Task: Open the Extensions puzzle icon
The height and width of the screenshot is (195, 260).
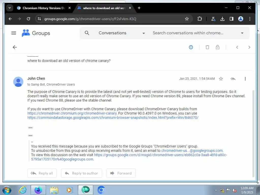Action: [x=200, y=19]
